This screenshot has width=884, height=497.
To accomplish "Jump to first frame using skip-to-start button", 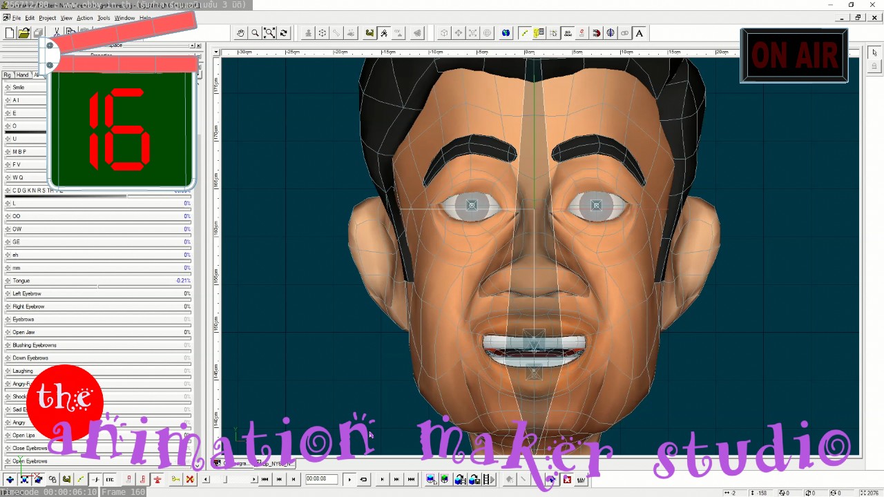I will [x=265, y=479].
